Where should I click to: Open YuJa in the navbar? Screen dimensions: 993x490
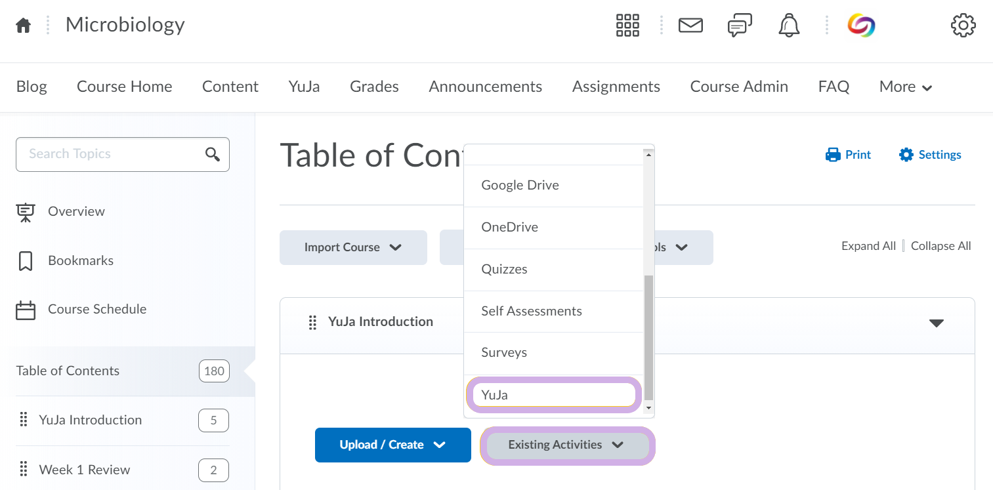click(x=305, y=87)
